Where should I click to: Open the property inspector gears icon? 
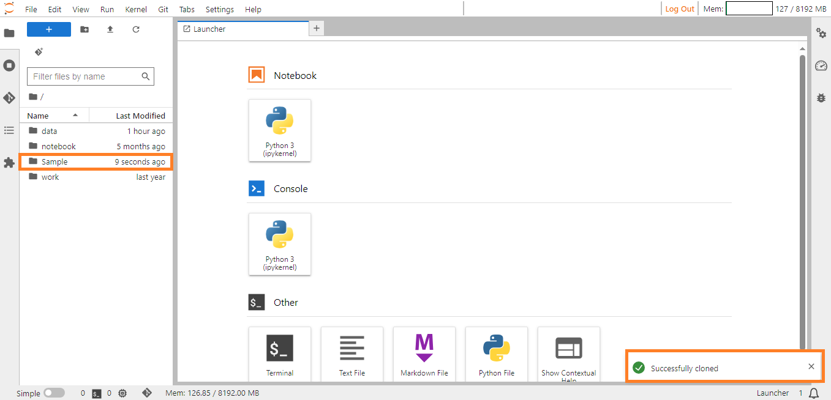point(821,33)
